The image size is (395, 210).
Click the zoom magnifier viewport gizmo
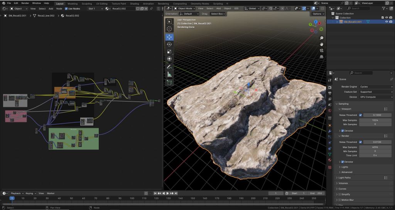click(321, 38)
